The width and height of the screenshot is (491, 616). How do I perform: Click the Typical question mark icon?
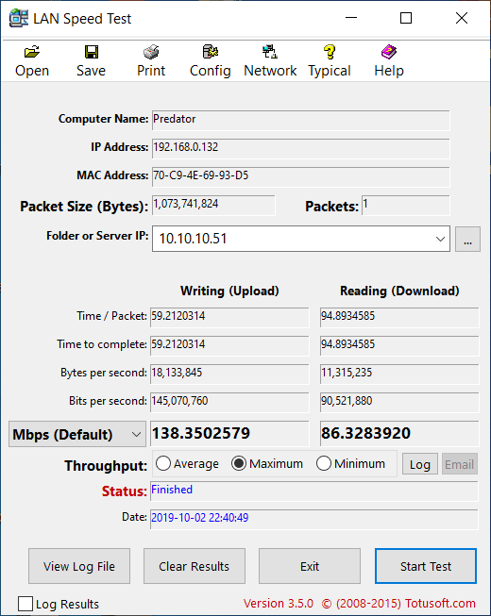(x=330, y=52)
